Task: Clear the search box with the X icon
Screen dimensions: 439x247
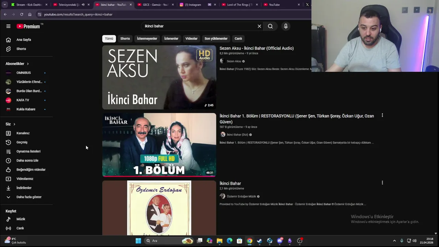Action: click(x=259, y=26)
